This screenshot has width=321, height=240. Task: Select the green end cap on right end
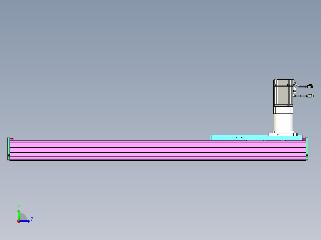pos(307,149)
